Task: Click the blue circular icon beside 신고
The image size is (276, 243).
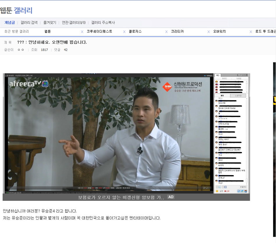Action: click(x=239, y=191)
